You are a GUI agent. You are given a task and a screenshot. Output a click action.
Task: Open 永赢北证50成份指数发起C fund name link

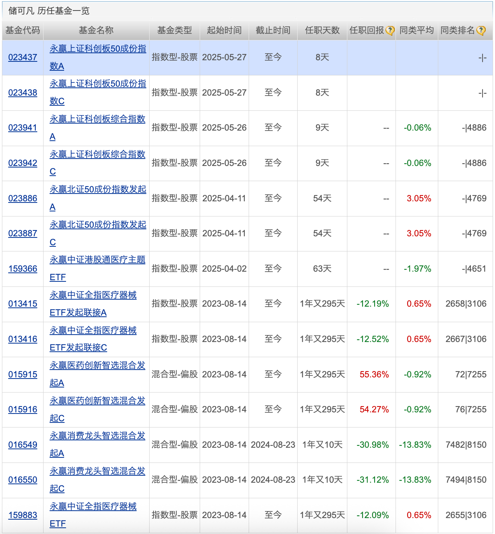[98, 234]
